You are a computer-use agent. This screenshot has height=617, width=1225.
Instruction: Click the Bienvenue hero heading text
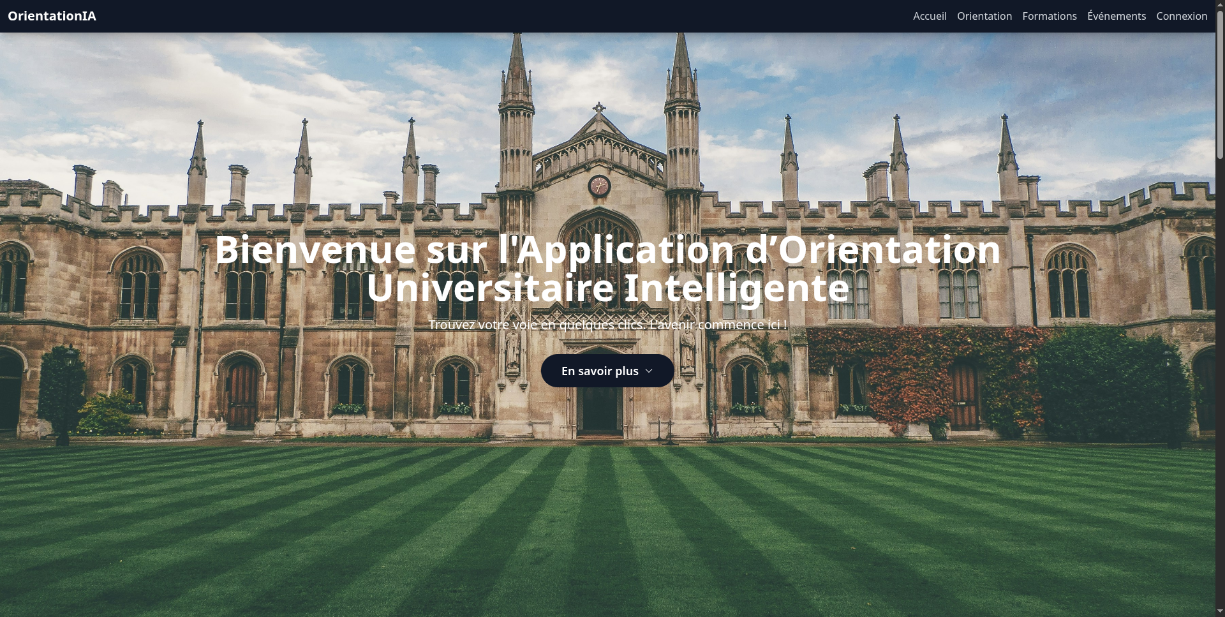coord(607,269)
